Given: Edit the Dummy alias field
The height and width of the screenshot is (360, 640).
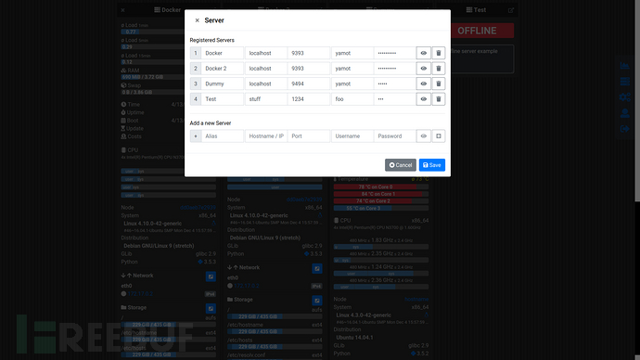Looking at the screenshot, I should 222,84.
